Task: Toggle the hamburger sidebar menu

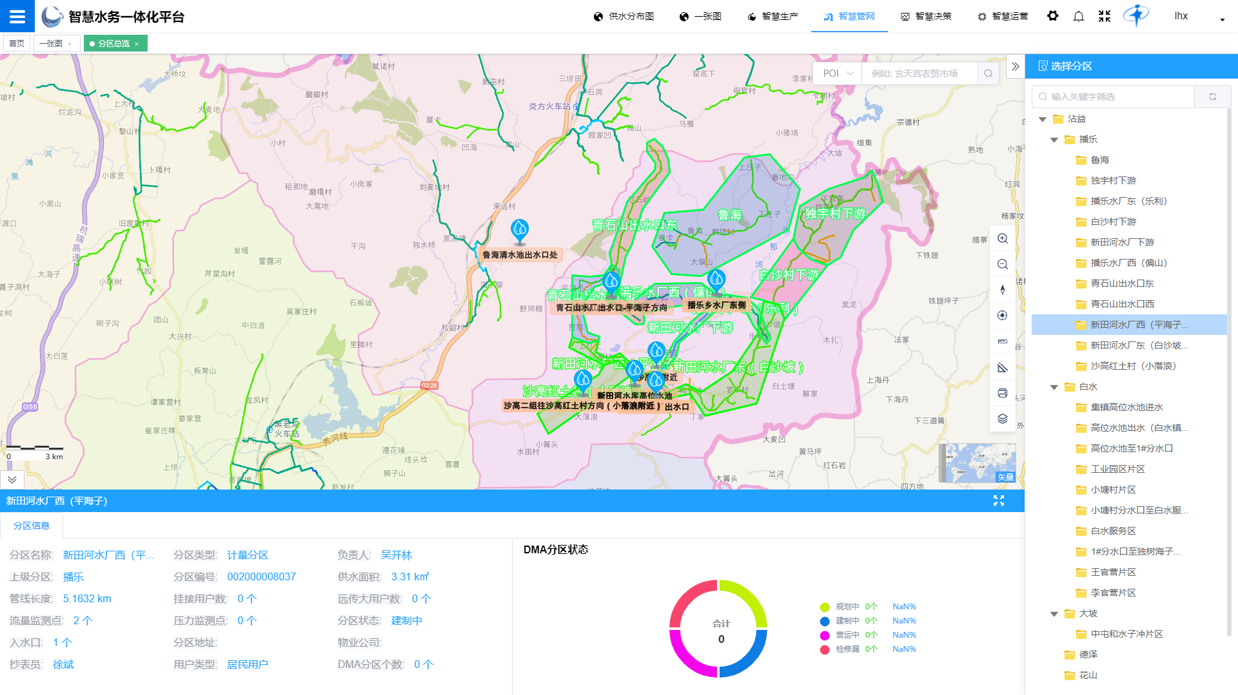Action: [x=17, y=16]
